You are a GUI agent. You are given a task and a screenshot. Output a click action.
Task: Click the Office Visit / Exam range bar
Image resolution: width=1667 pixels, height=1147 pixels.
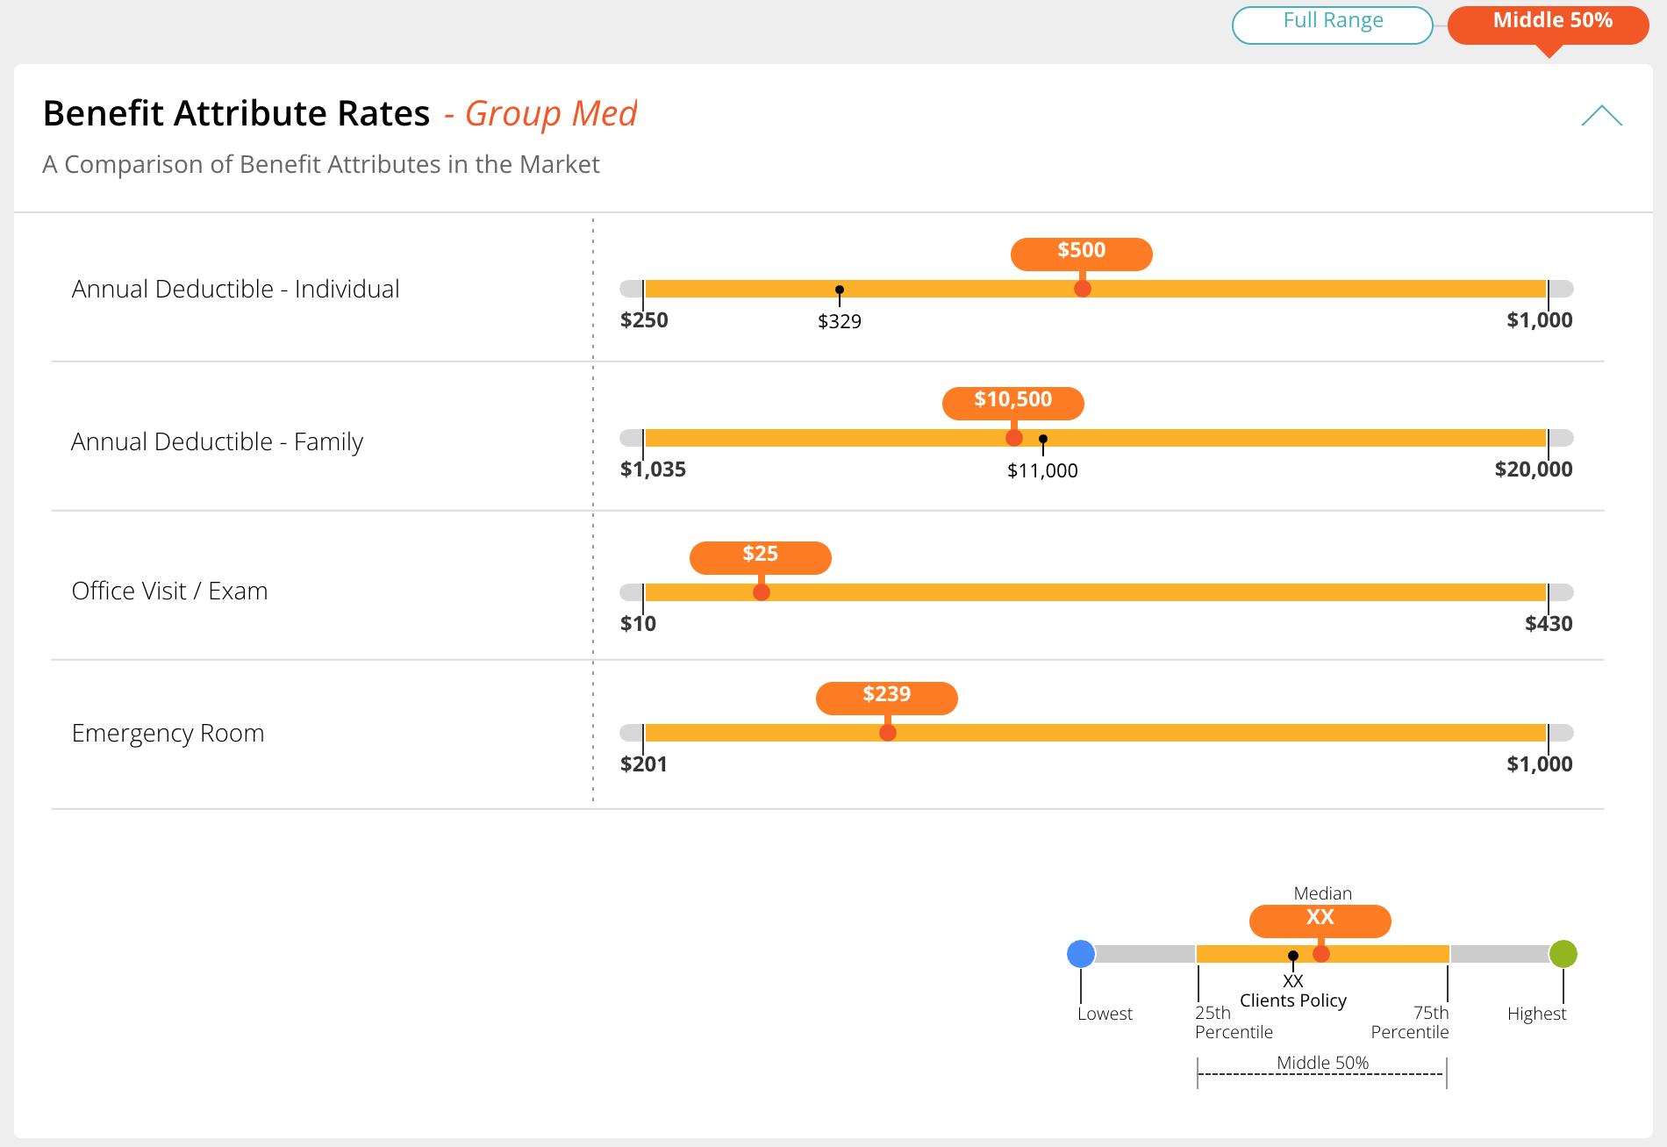[x=1096, y=592]
